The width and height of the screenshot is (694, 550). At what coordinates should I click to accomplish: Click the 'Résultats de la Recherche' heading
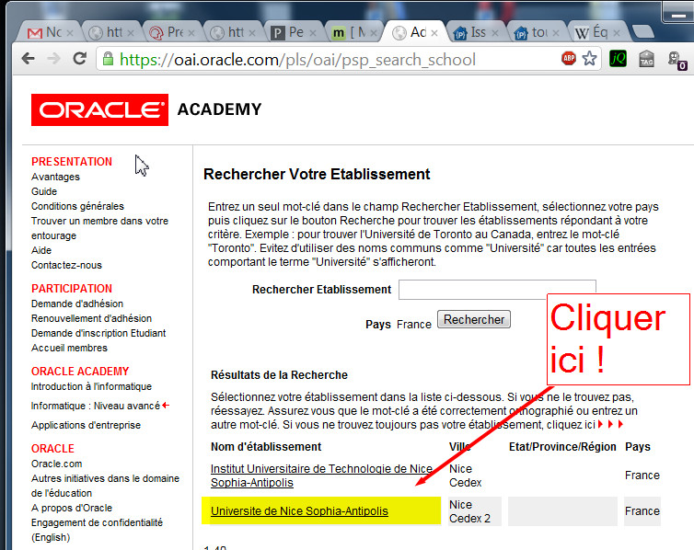point(279,375)
